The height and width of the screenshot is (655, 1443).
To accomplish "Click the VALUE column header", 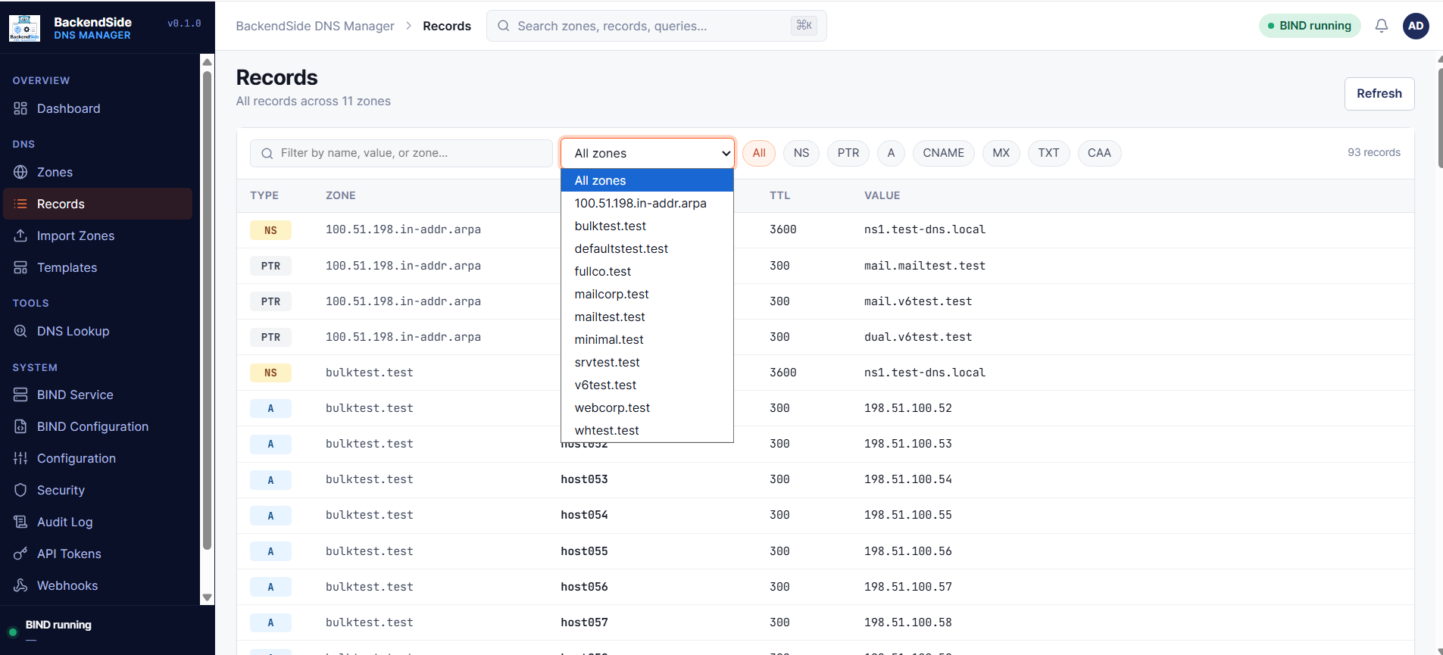I will 882,195.
